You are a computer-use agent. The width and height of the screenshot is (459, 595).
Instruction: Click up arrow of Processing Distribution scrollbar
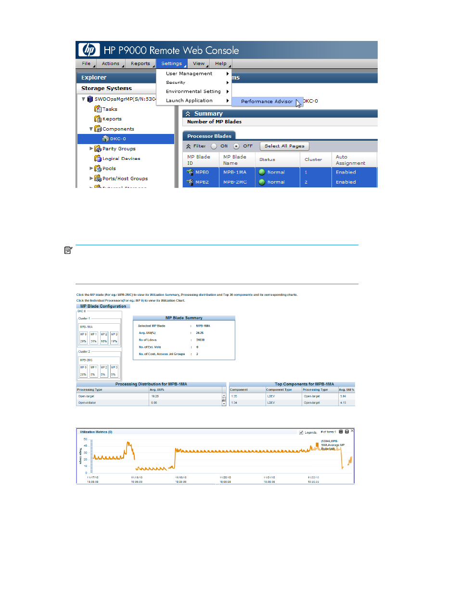[224, 396]
